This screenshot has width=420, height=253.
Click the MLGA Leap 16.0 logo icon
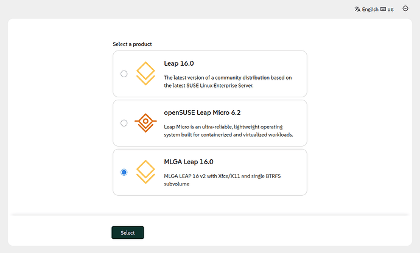click(x=145, y=172)
